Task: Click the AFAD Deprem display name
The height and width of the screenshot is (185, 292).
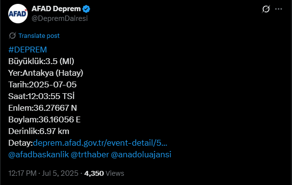Action: [56, 9]
